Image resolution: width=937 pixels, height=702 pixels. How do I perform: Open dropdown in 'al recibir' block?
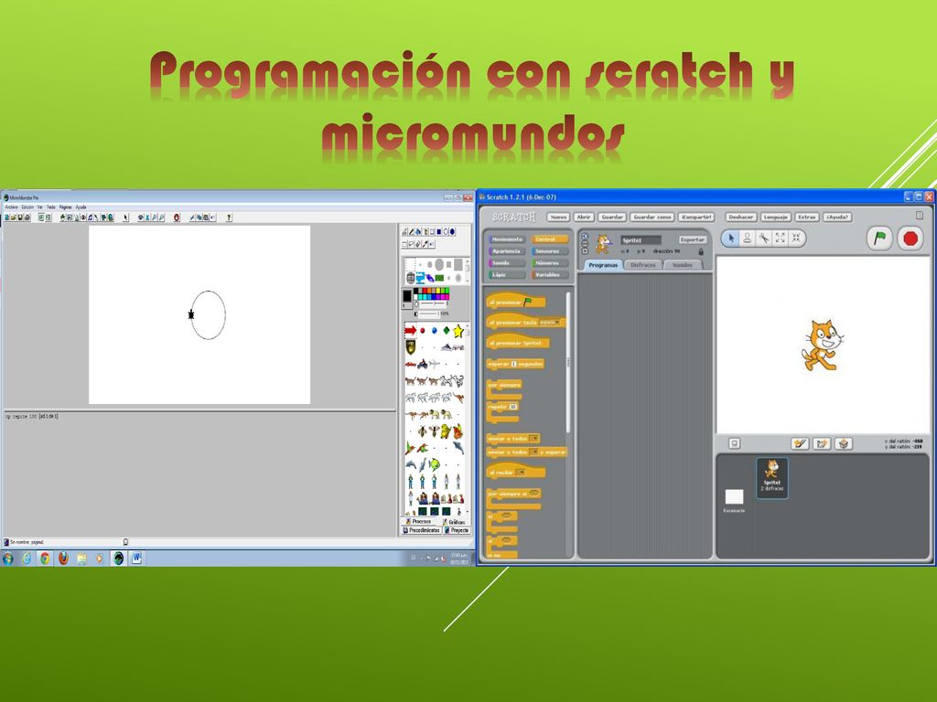(521, 473)
